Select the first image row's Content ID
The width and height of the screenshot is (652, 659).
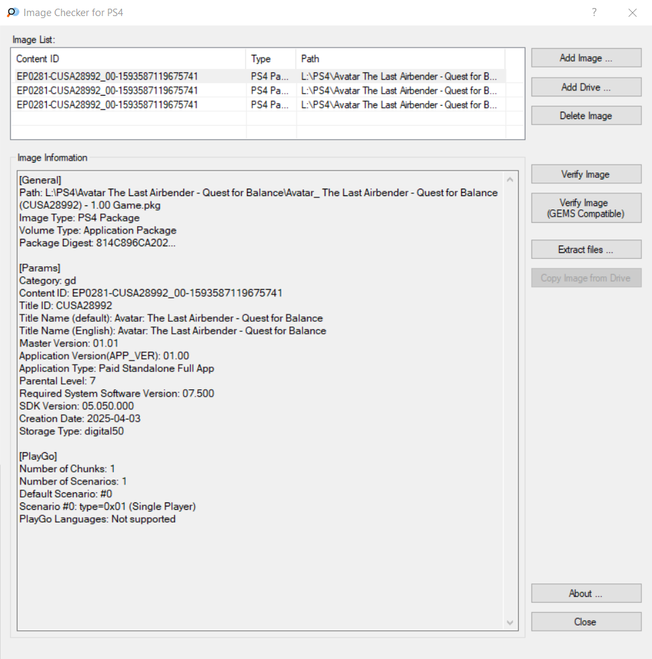107,76
